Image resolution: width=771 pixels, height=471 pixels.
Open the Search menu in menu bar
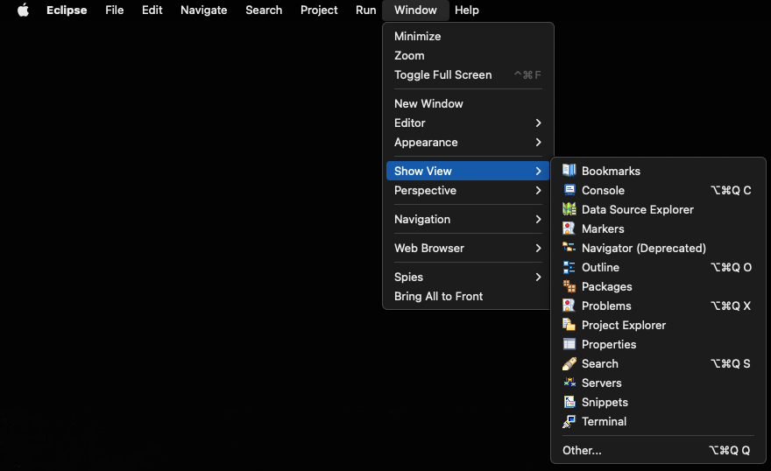pyautogui.click(x=264, y=10)
